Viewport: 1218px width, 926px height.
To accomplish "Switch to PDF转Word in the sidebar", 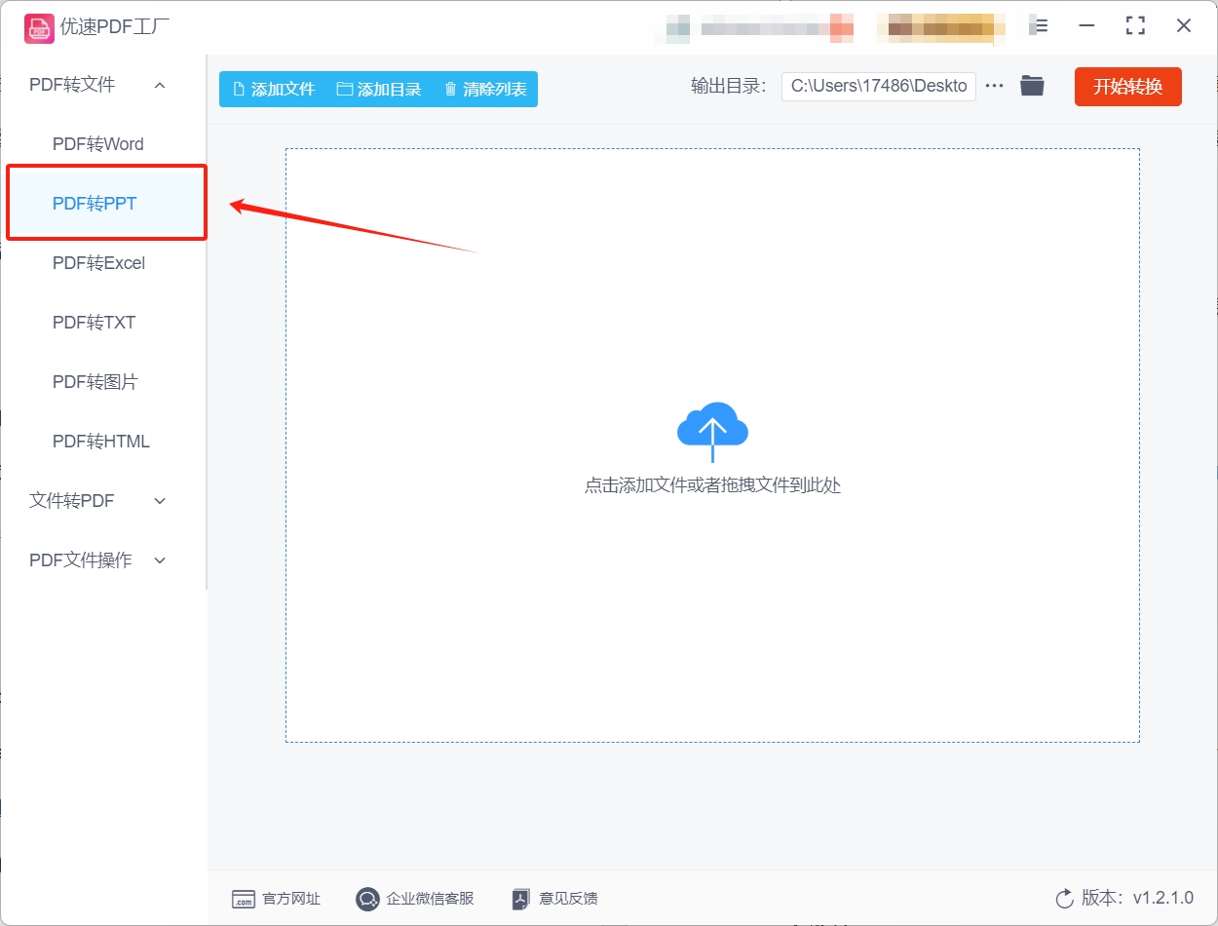I will [97, 143].
